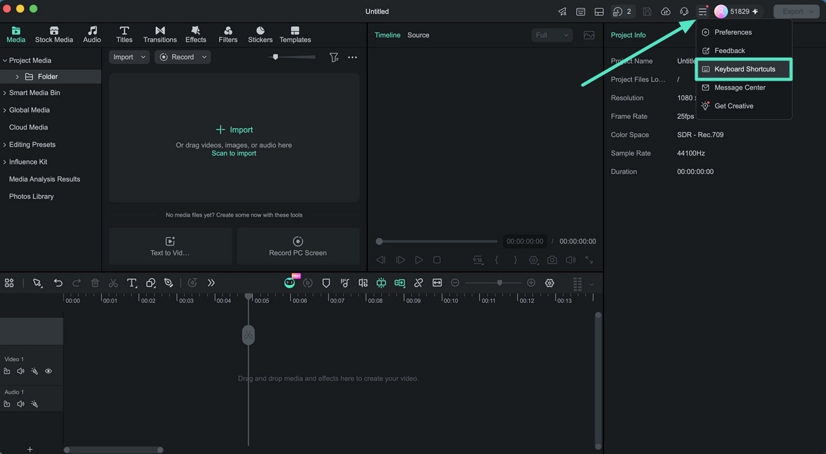Expand Editing Presets
This screenshot has width=826, height=454.
point(4,145)
